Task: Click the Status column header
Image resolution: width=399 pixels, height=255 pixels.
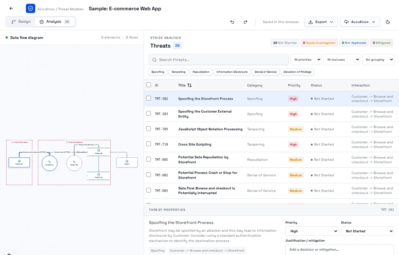Action: coord(316,85)
